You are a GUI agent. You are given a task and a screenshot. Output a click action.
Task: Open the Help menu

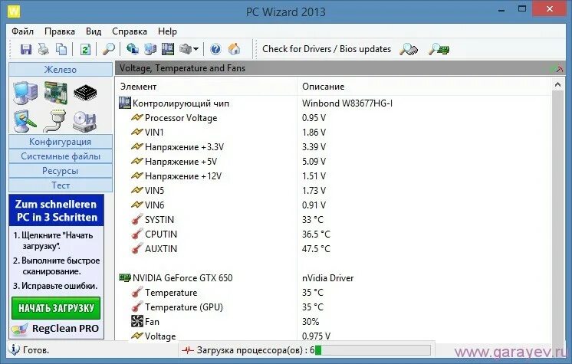tap(167, 31)
